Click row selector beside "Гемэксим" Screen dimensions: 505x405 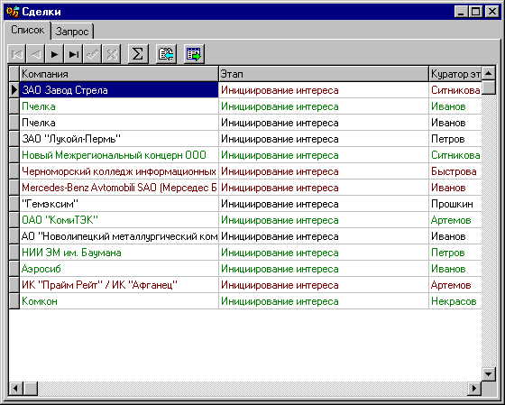coord(14,204)
